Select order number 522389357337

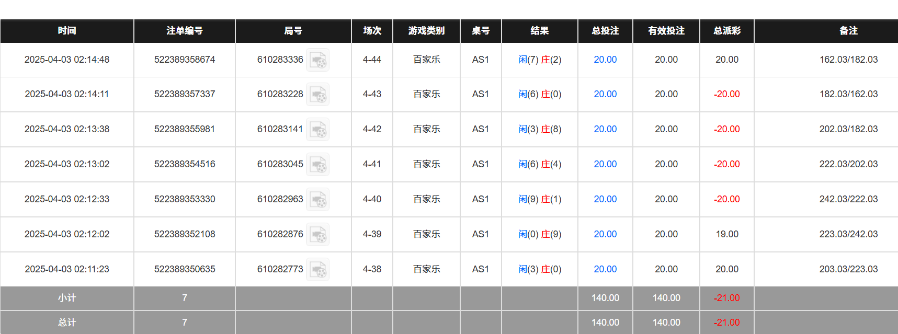[185, 94]
